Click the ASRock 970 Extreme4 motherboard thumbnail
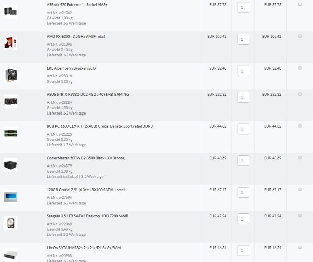 [10, 12]
